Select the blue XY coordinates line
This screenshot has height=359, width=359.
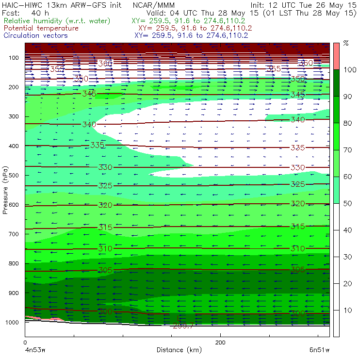tap(191, 35)
